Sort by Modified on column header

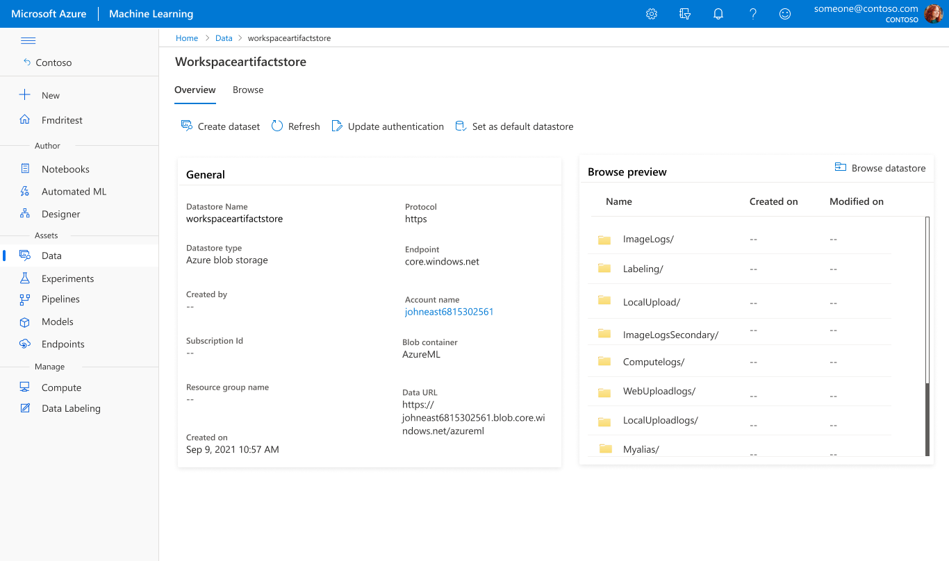[857, 201]
